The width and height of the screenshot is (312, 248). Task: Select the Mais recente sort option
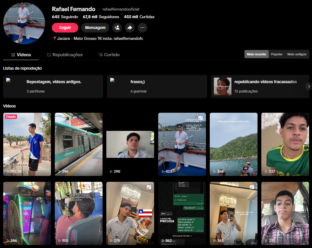point(256,54)
